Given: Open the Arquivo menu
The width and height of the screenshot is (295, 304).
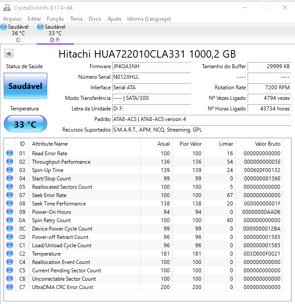Looking at the screenshot, I should 12,19.
